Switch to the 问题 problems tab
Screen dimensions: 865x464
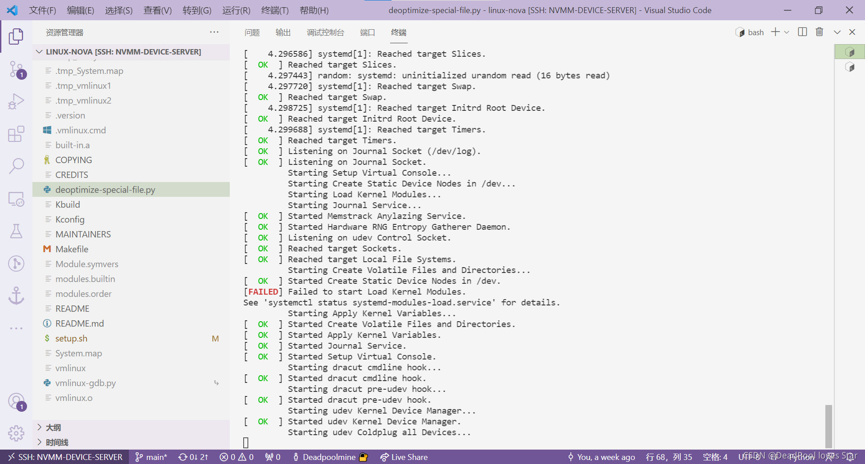252,32
